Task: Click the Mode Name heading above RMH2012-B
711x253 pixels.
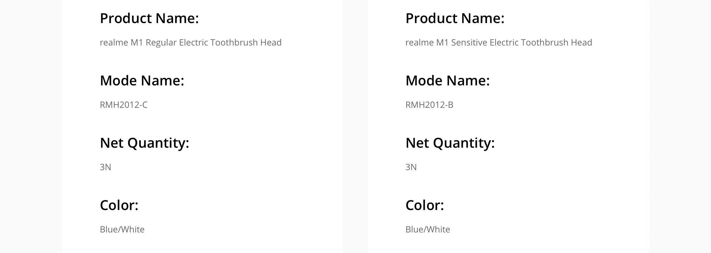Action: click(447, 80)
